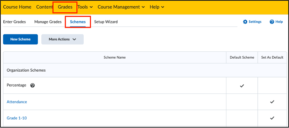Click the Percentage default scheme checkmark
This screenshot has height=128, width=289.
click(x=242, y=86)
